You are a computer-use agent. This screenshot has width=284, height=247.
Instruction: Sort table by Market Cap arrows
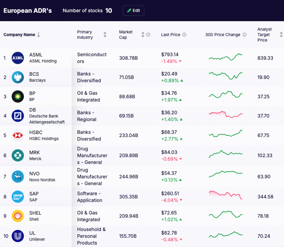(x=143, y=35)
